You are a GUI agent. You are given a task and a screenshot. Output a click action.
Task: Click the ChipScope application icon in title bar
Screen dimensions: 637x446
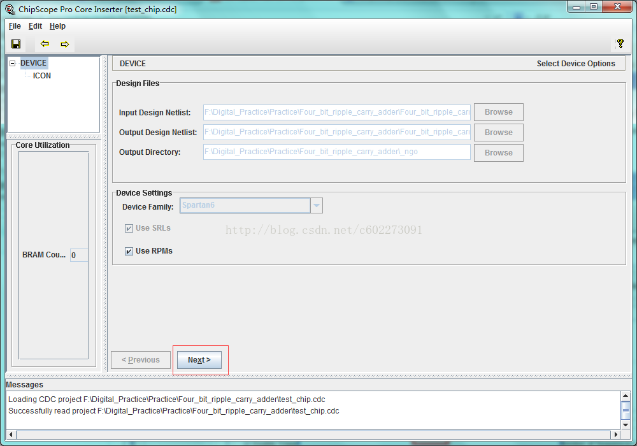(x=10, y=9)
